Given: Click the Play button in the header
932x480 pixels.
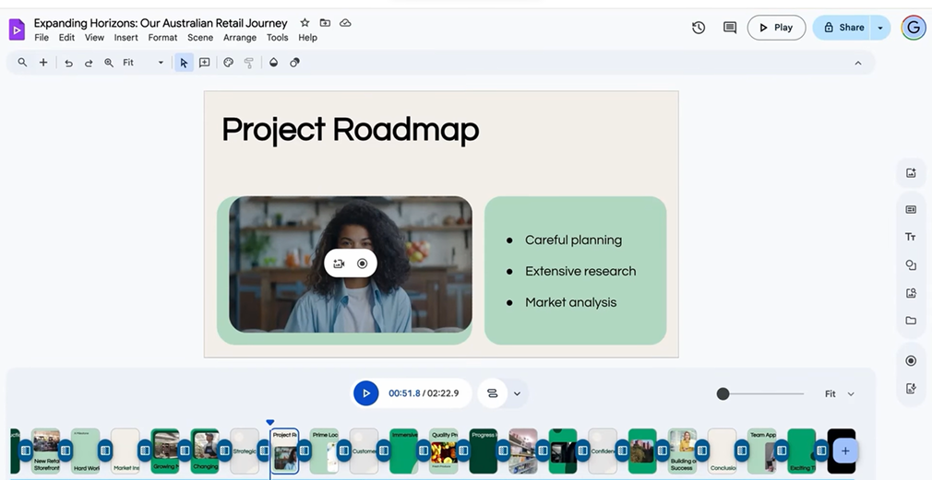Looking at the screenshot, I should (x=776, y=28).
